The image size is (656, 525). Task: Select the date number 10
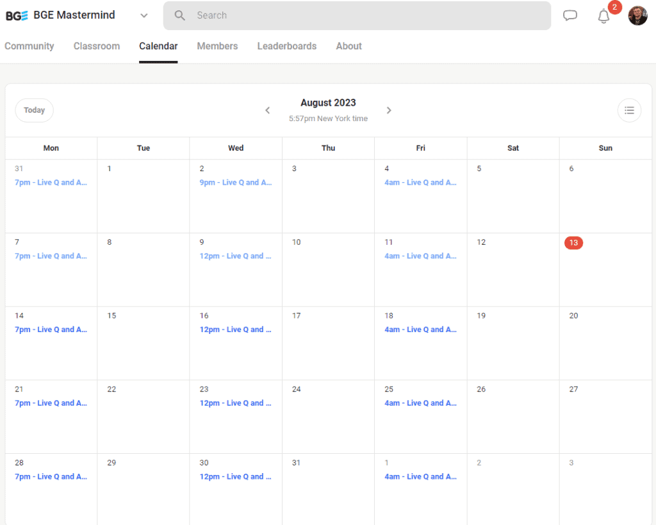pyautogui.click(x=296, y=242)
